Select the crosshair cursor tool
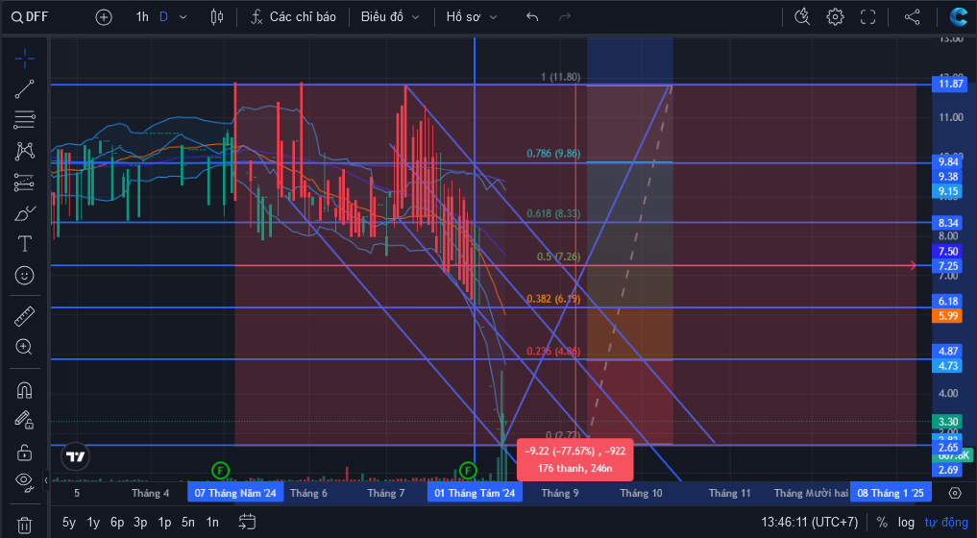Image resolution: width=977 pixels, height=538 pixels. pyautogui.click(x=24, y=60)
